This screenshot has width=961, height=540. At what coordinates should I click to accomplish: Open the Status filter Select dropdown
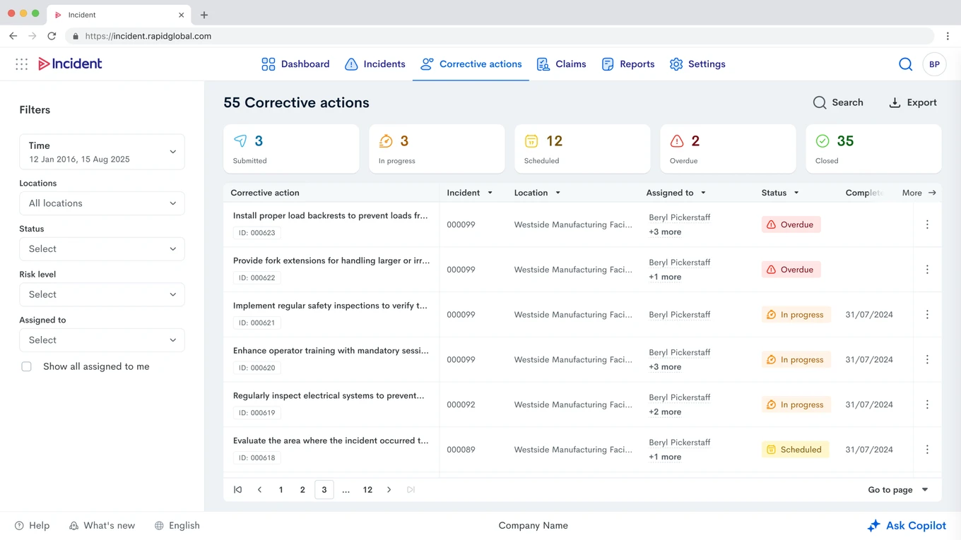pyautogui.click(x=102, y=249)
